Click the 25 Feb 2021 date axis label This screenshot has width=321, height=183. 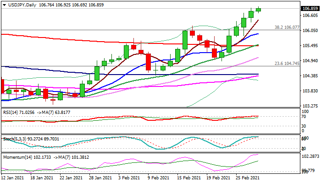pos(248,178)
